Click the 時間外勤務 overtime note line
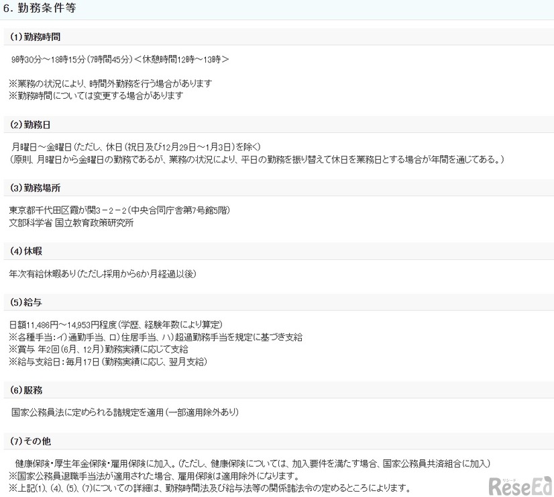 click(x=111, y=83)
